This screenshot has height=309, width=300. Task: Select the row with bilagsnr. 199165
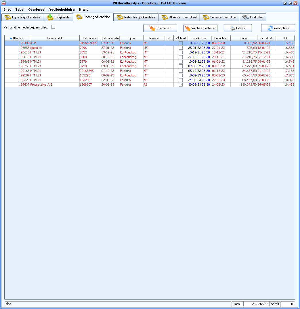coord(24,71)
